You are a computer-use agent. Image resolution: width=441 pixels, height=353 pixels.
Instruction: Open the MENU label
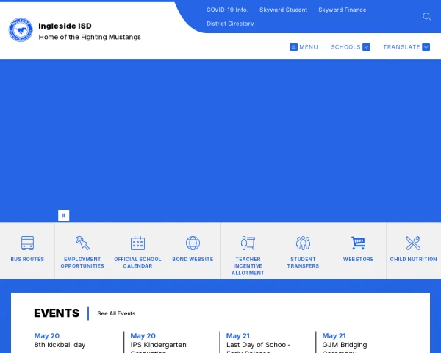click(309, 47)
